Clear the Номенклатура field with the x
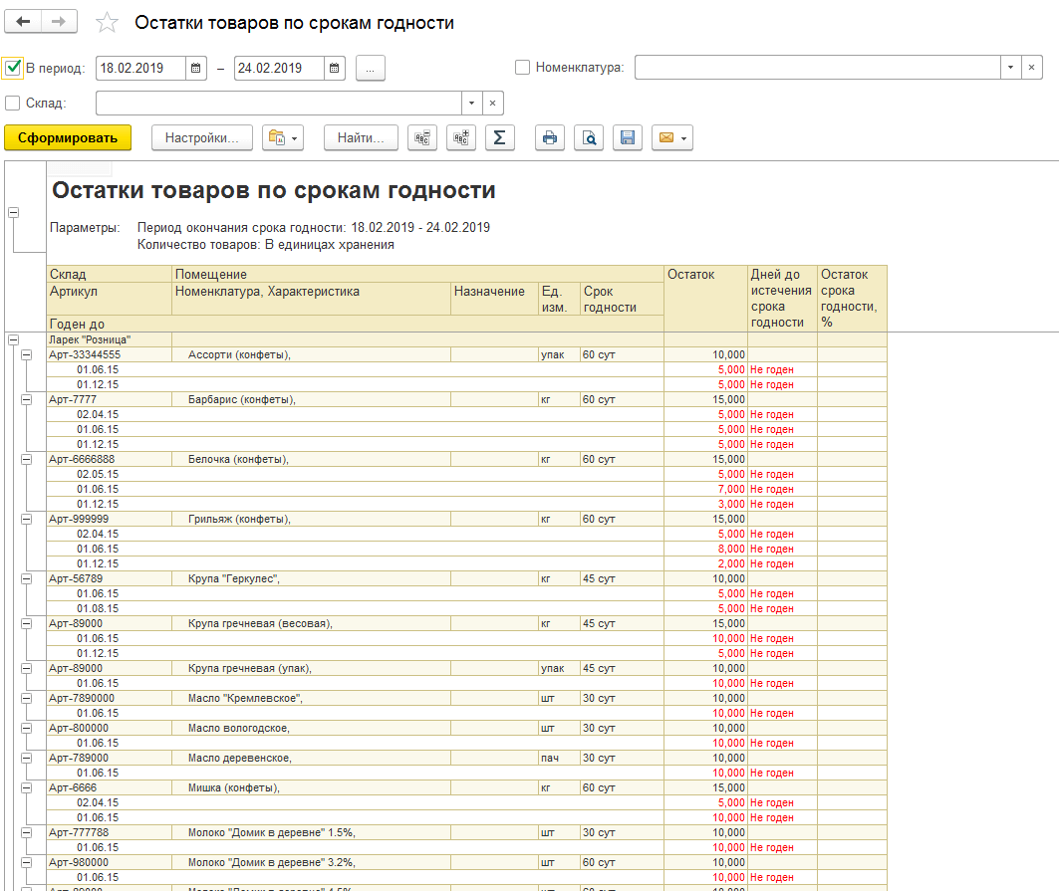The image size is (1059, 891). pos(1031,68)
